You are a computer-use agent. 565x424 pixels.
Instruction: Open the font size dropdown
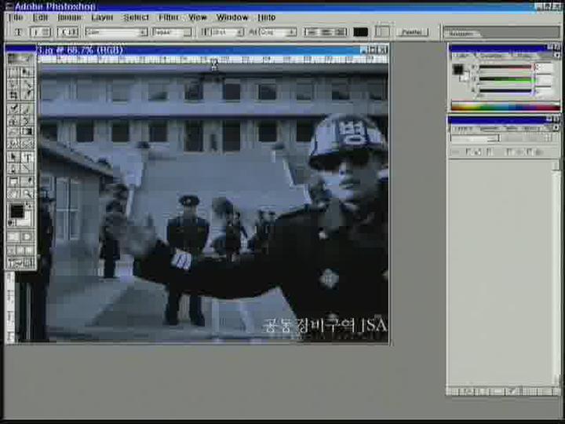coord(239,32)
